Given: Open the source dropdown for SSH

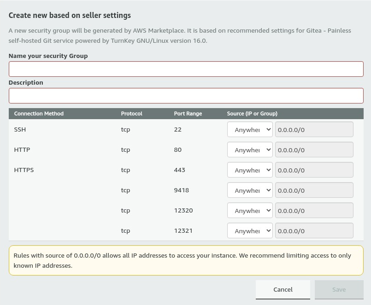Looking at the screenshot, I should [250, 129].
